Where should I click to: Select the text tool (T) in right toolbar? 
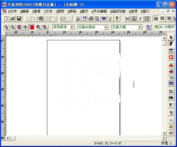coord(171,44)
